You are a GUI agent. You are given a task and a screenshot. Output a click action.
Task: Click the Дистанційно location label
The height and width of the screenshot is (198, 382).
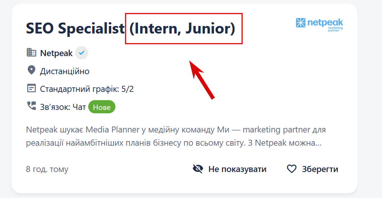point(64,71)
